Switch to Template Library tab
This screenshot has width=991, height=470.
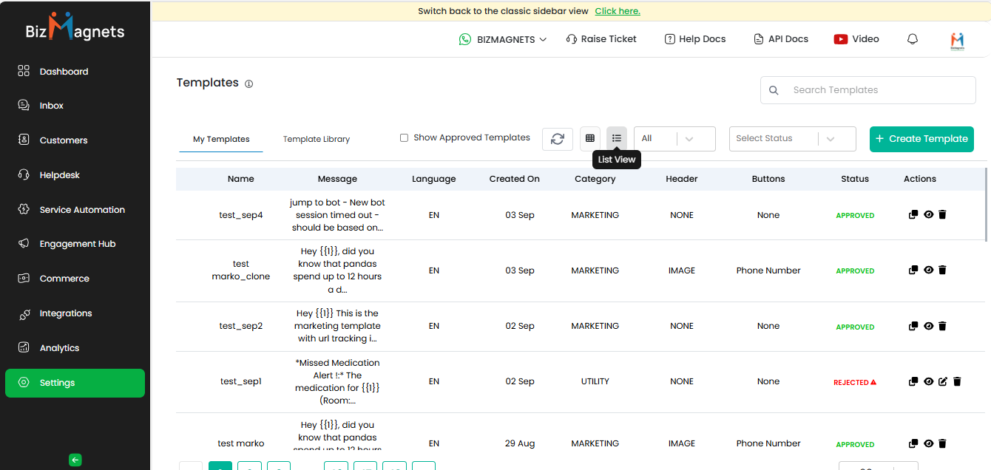coord(317,139)
